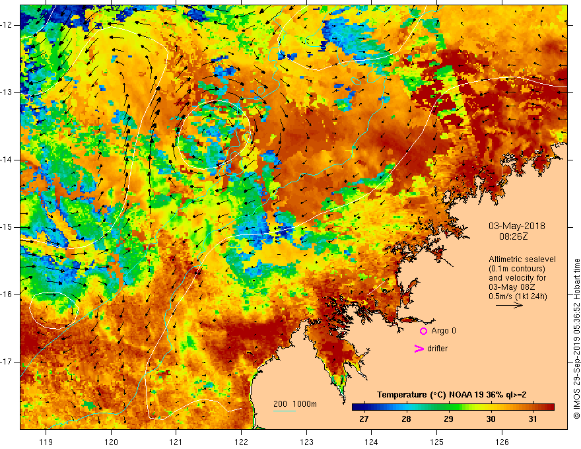Click the 'drifter' legend label
Viewport: 581px width, 449px height.
click(x=437, y=349)
